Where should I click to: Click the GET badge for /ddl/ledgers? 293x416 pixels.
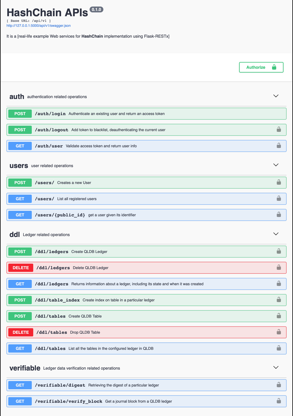[x=20, y=284]
